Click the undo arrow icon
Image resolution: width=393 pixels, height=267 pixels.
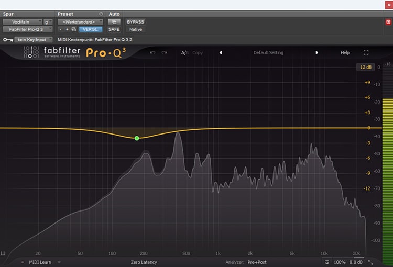pos(152,52)
